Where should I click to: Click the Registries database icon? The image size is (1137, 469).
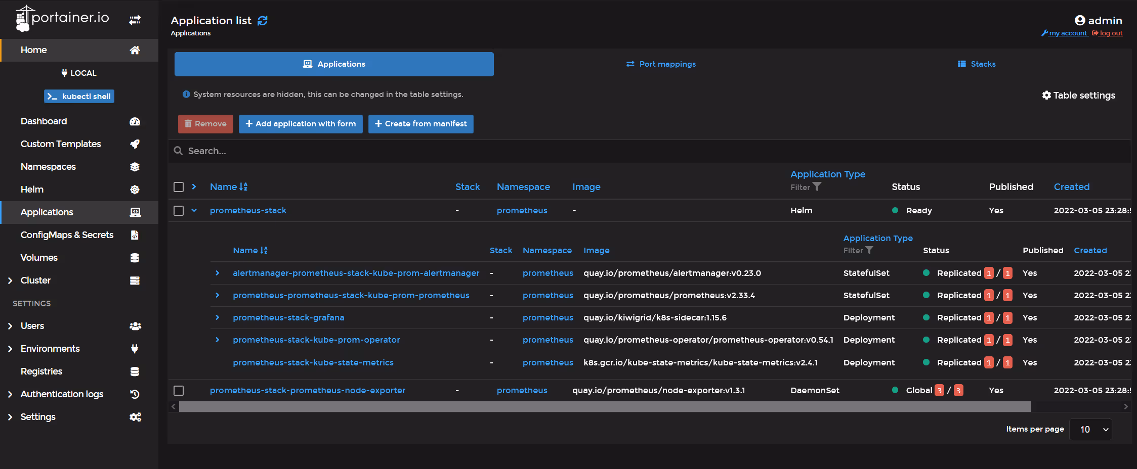pyautogui.click(x=135, y=371)
